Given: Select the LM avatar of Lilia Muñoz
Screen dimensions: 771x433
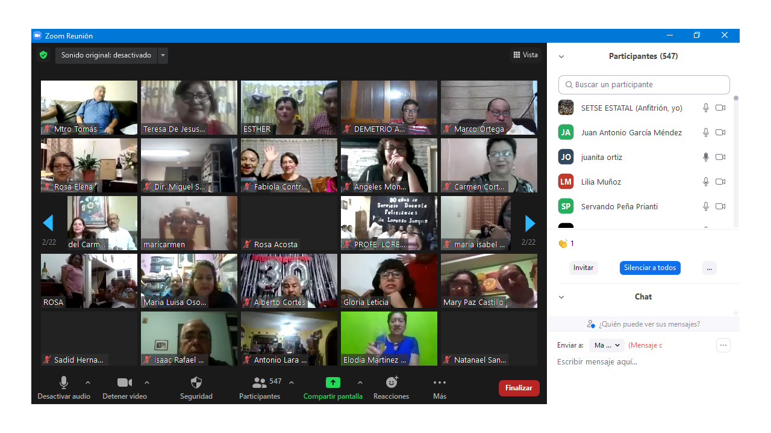Looking at the screenshot, I should click(x=566, y=182).
